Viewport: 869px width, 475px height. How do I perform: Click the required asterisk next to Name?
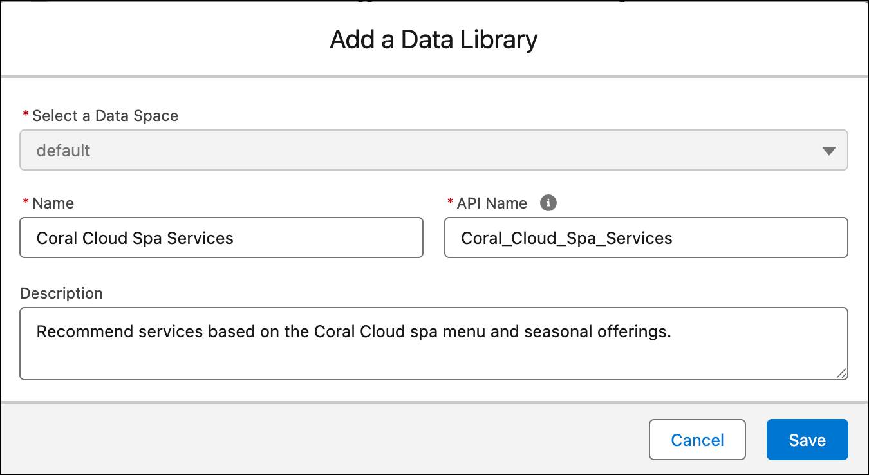[24, 203]
